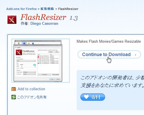Click the 寄付 donate button
The image size is (144, 115).
tap(93, 97)
